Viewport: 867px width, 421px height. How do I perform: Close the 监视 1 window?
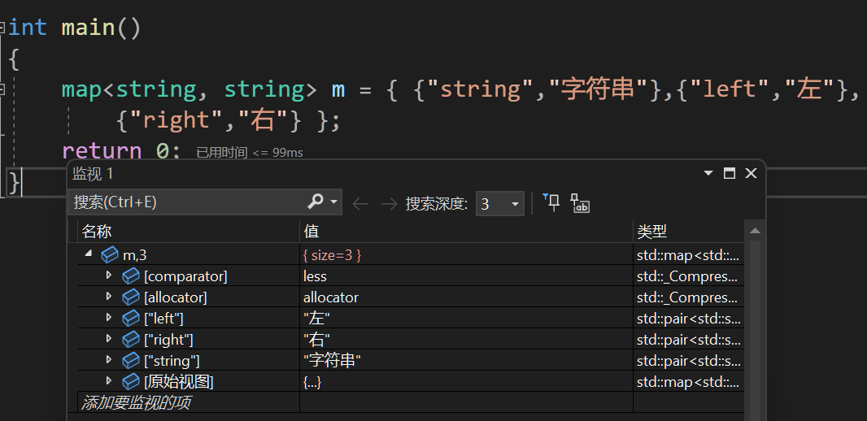point(751,173)
